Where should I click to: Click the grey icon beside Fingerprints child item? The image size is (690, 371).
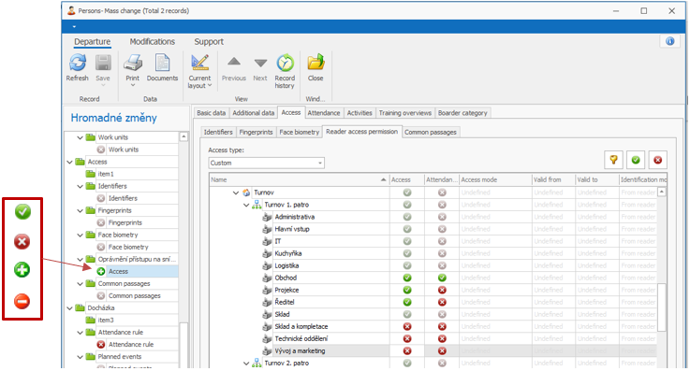(101, 223)
